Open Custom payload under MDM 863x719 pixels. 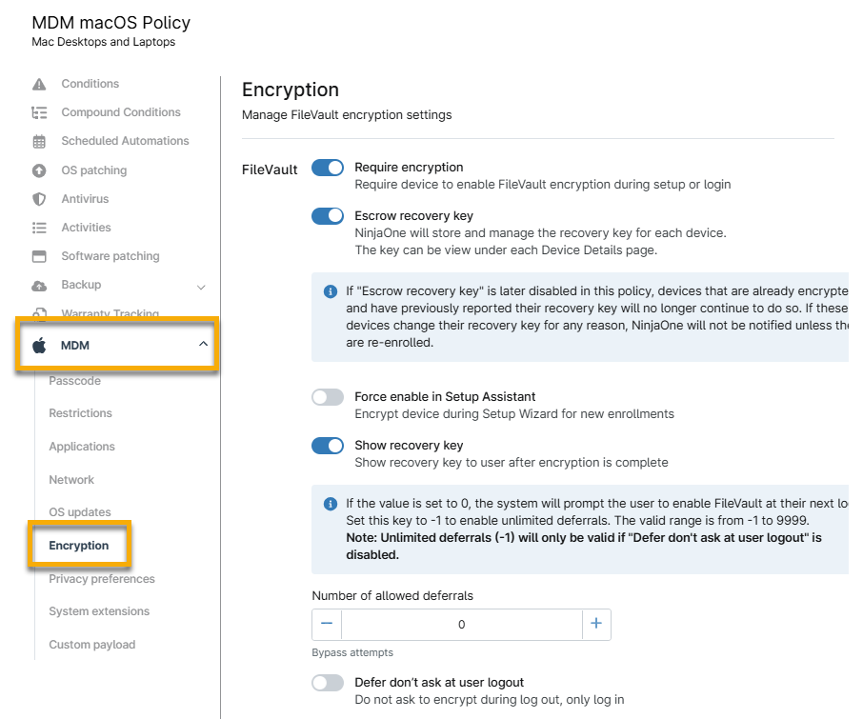pos(91,645)
